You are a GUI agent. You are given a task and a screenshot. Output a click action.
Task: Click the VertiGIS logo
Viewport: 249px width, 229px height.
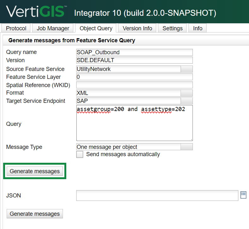36,11
